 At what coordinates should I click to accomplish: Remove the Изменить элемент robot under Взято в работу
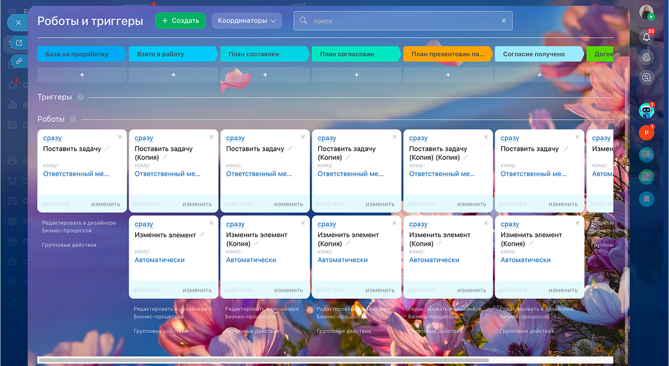211,223
